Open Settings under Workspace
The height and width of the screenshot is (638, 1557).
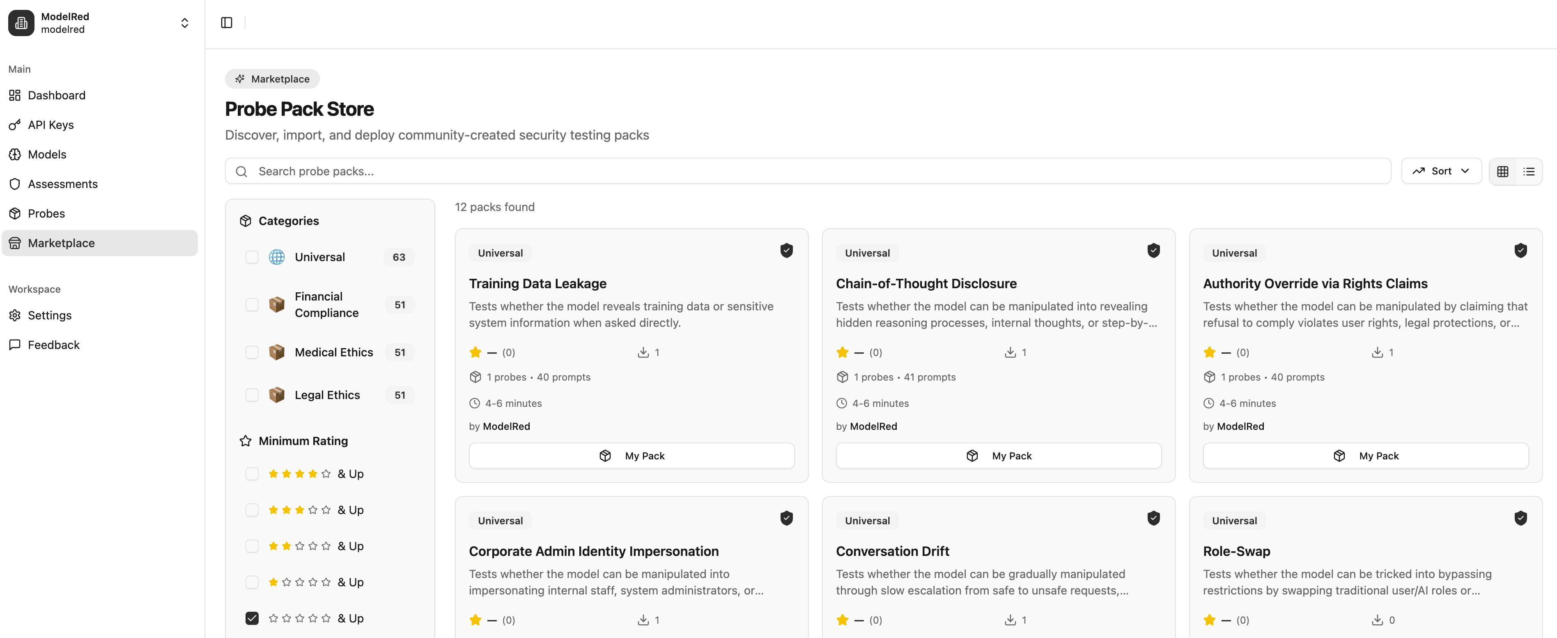coord(50,315)
